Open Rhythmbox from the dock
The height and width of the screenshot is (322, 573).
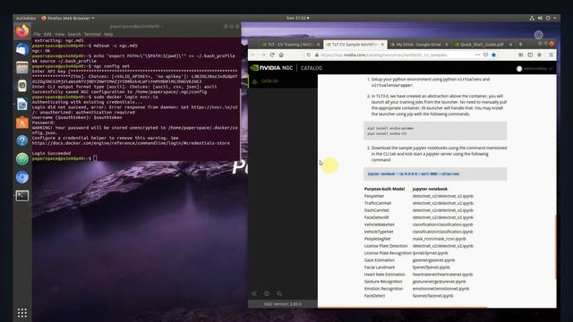(x=21, y=86)
